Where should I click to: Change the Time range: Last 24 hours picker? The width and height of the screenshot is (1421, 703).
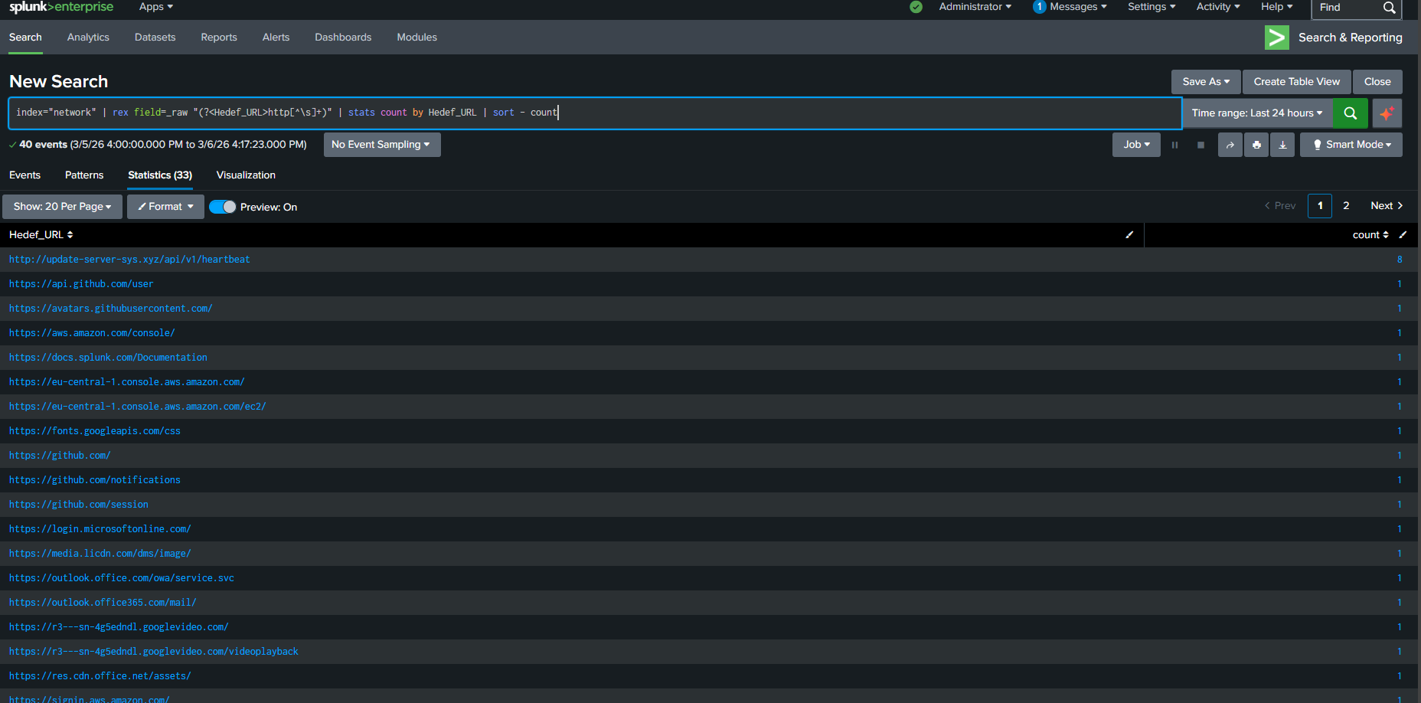click(x=1257, y=113)
